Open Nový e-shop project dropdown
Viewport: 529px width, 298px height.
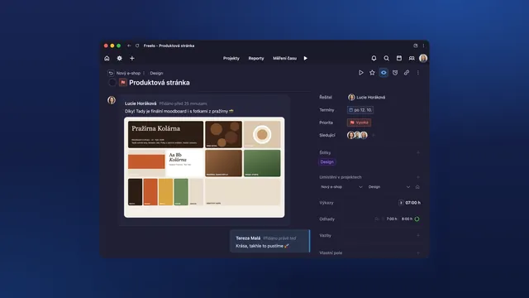(x=341, y=187)
